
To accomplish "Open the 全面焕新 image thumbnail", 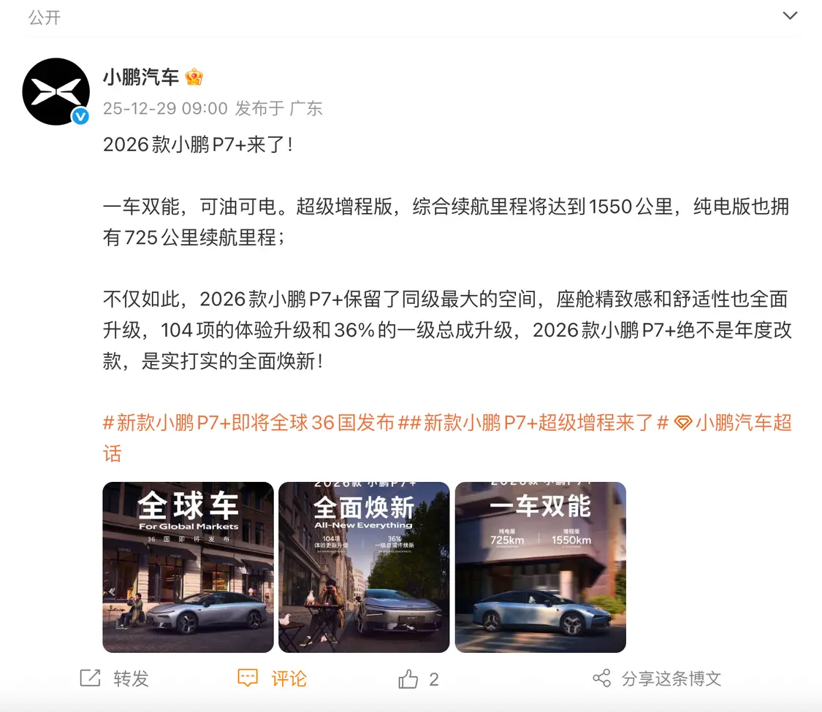I will (364, 567).
